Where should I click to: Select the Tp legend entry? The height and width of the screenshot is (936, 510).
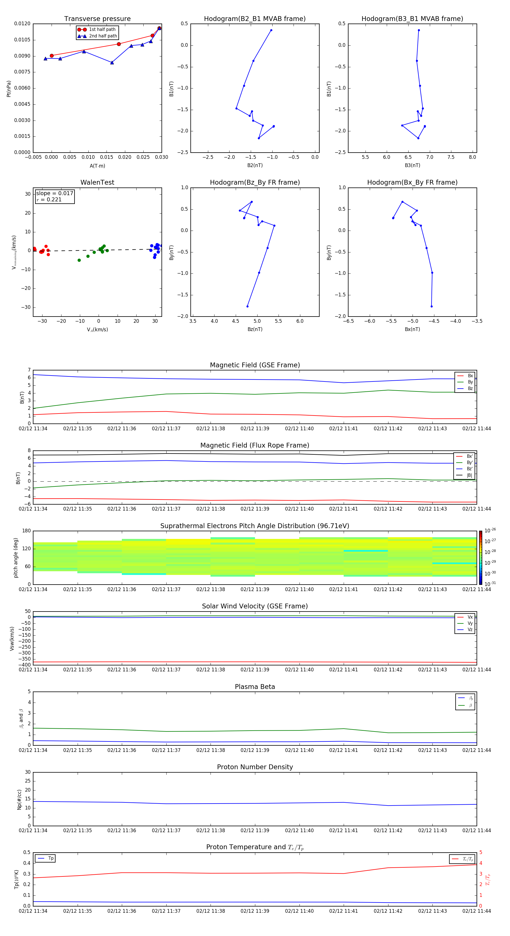(45, 858)
